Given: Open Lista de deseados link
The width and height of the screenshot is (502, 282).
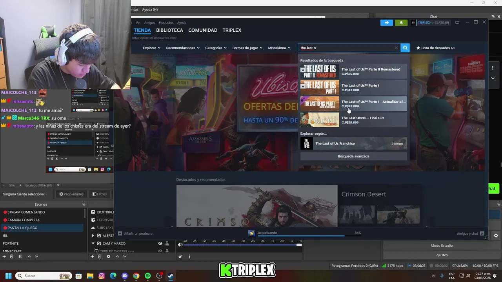Looking at the screenshot, I should [x=435, y=48].
